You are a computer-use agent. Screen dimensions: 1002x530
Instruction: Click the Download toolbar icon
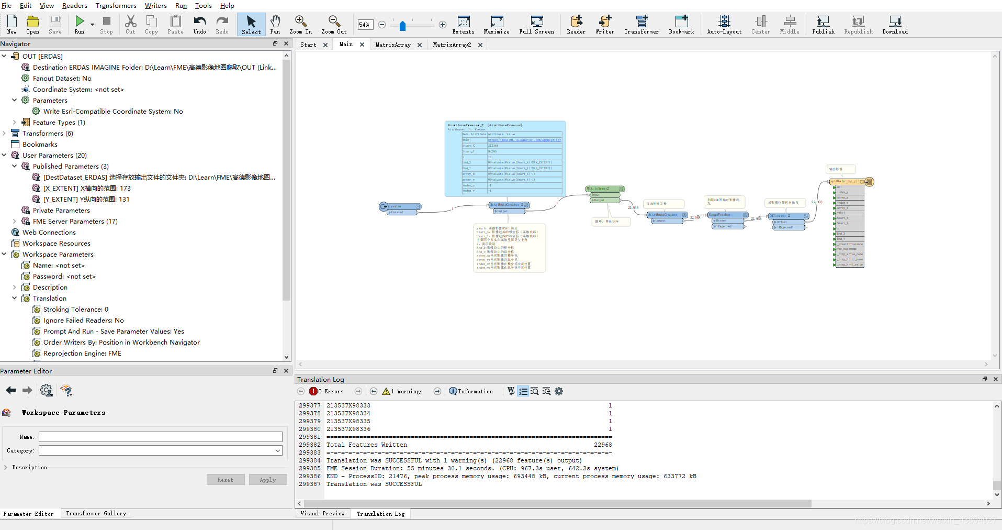pyautogui.click(x=895, y=25)
